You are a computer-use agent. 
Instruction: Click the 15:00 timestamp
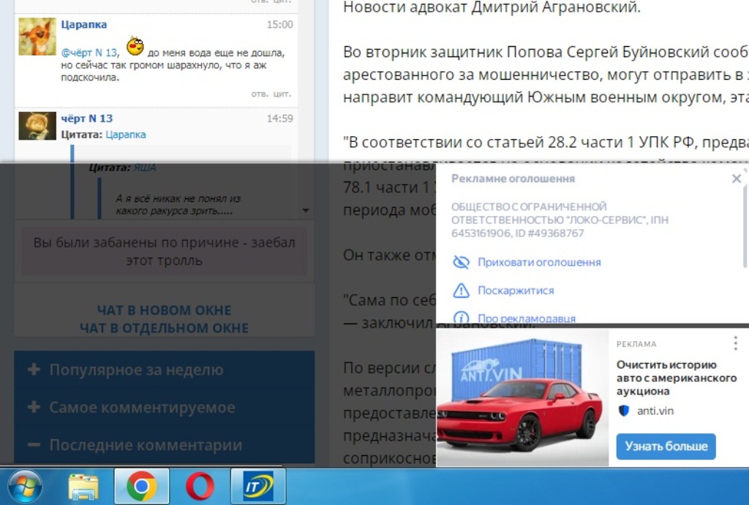tap(280, 25)
